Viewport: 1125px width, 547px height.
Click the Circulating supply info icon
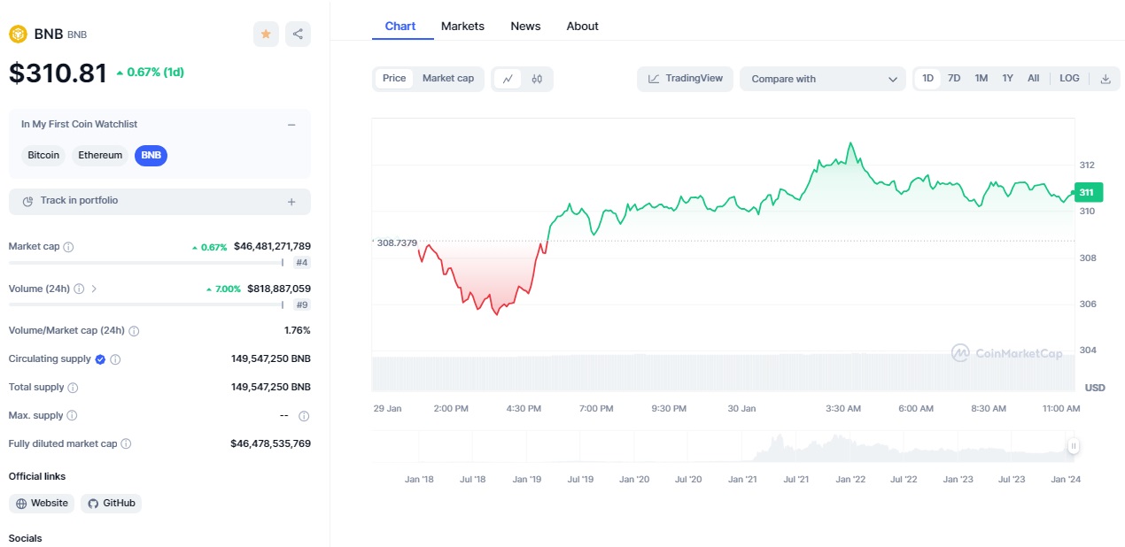tap(115, 359)
